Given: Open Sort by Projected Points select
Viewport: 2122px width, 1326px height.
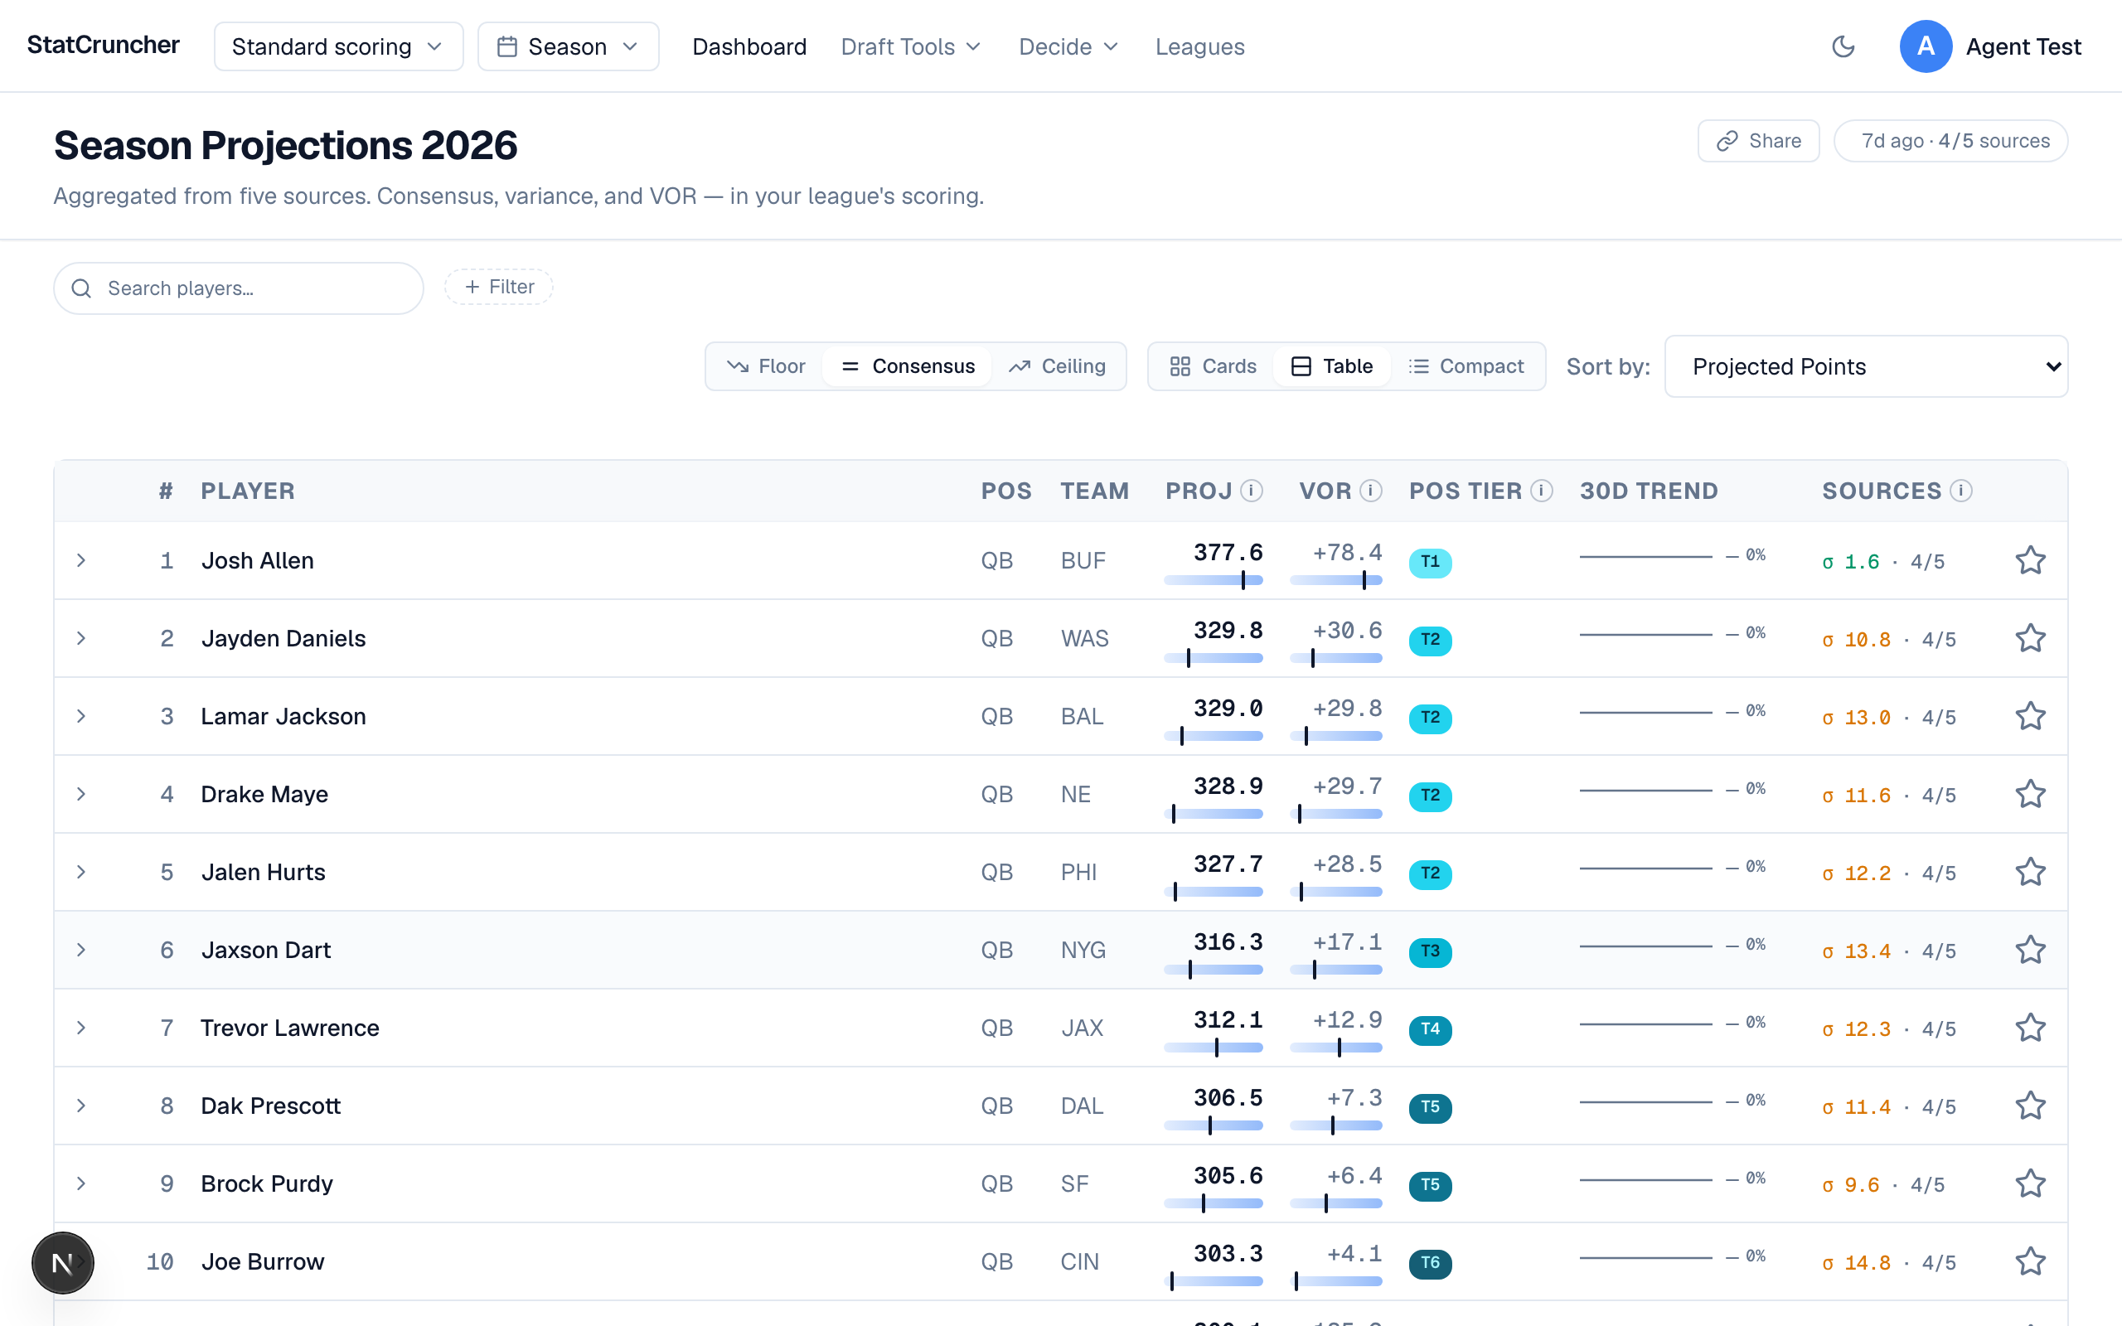Looking at the screenshot, I should click(1866, 366).
